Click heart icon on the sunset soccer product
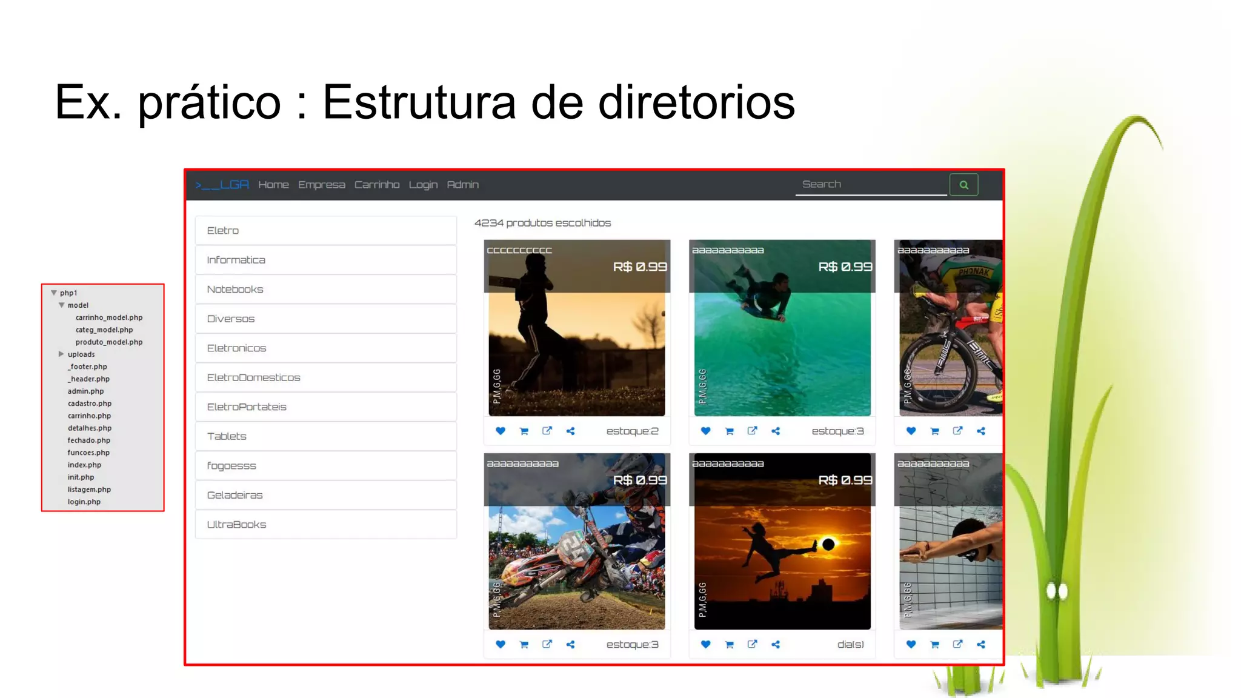Image resolution: width=1241 pixels, height=698 pixels. pos(706,644)
